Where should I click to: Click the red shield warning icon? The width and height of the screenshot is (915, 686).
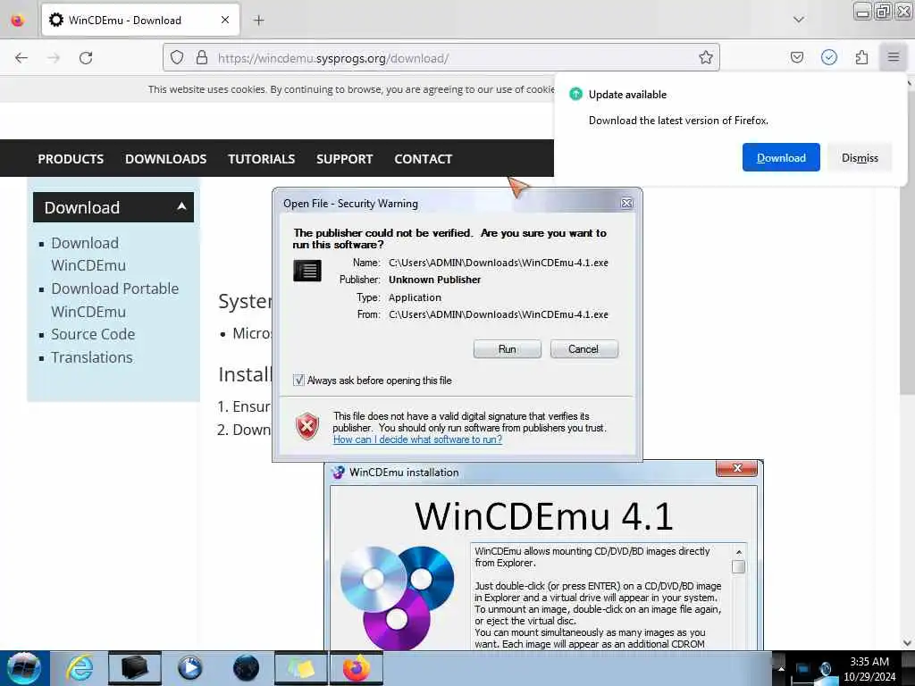point(307,426)
